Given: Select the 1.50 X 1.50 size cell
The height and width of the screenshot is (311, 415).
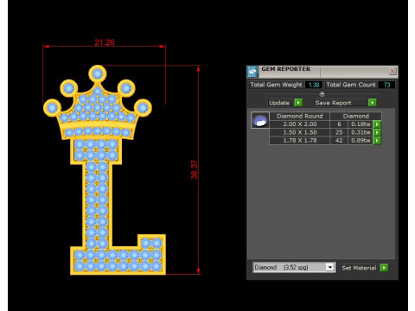Looking at the screenshot, I should (300, 132).
